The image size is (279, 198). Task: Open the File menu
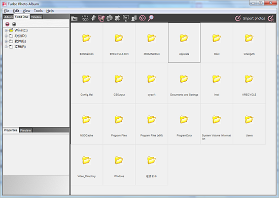(x=7, y=11)
